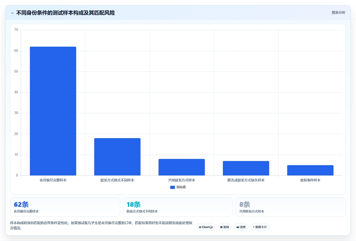This screenshot has height=241, width=356.
Task: Open the 18条 联系方式格式不同样本 card
Action: coord(178,207)
